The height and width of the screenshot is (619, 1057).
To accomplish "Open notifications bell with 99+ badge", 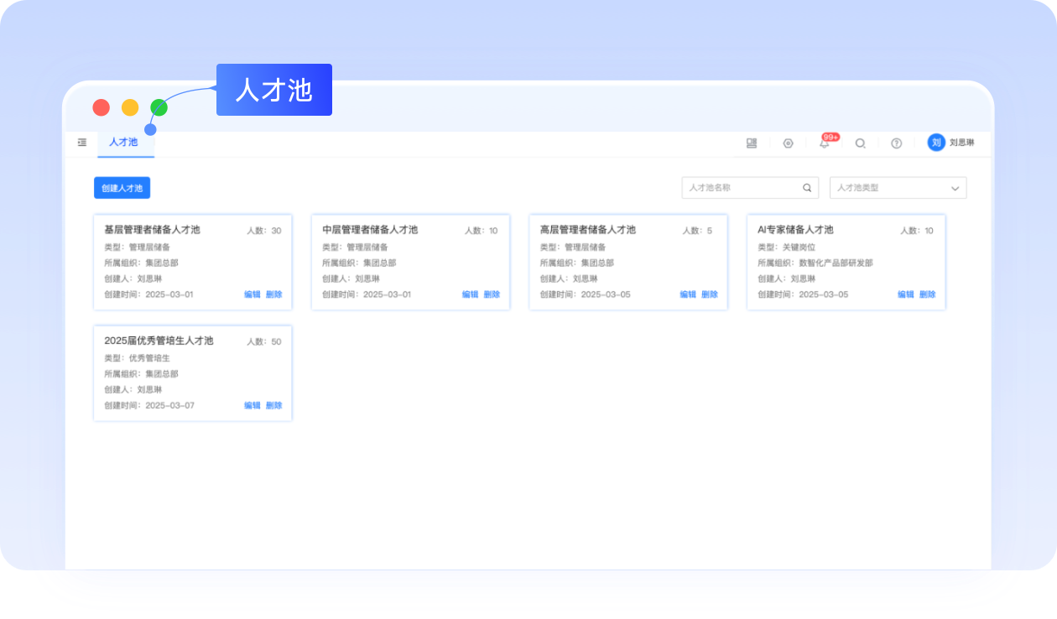I will click(825, 143).
